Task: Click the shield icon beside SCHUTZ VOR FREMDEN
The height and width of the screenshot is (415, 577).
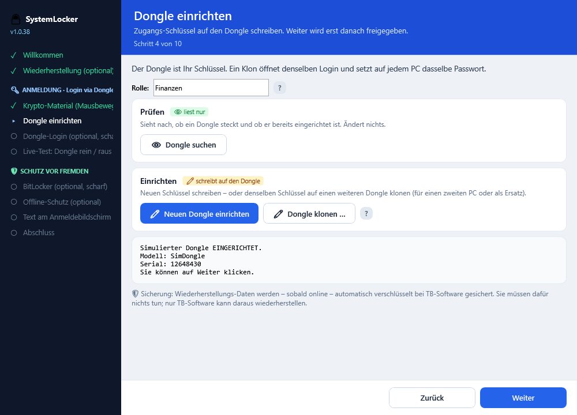Action: click(x=14, y=171)
